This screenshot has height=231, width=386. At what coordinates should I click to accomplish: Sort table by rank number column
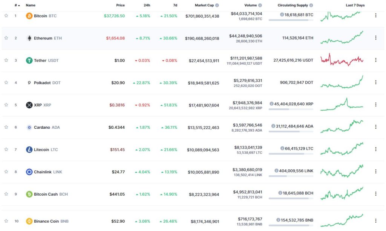[17, 5]
